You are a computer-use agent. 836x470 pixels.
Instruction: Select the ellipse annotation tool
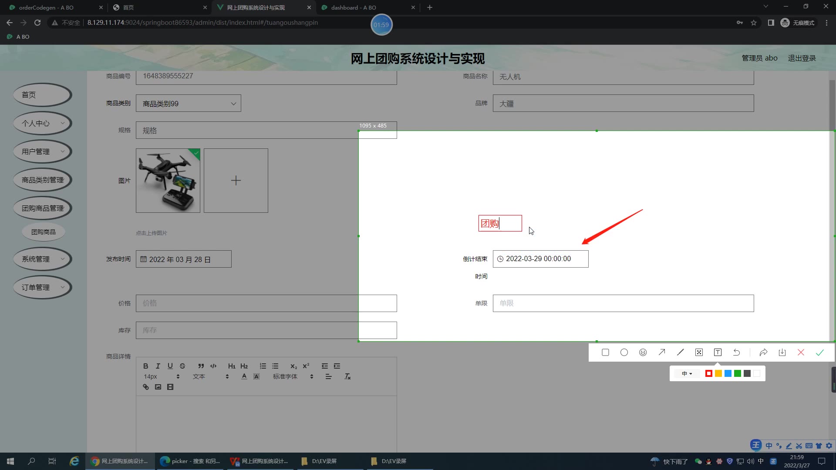click(x=624, y=352)
